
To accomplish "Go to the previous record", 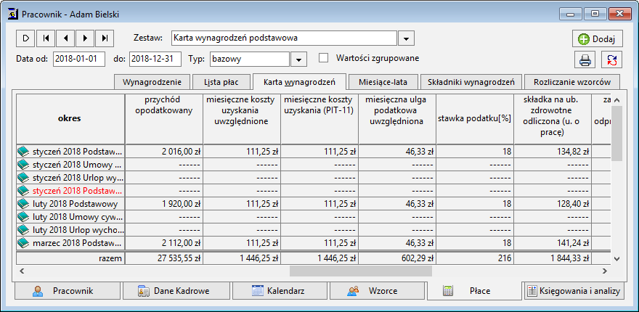I will pyautogui.click(x=65, y=38).
